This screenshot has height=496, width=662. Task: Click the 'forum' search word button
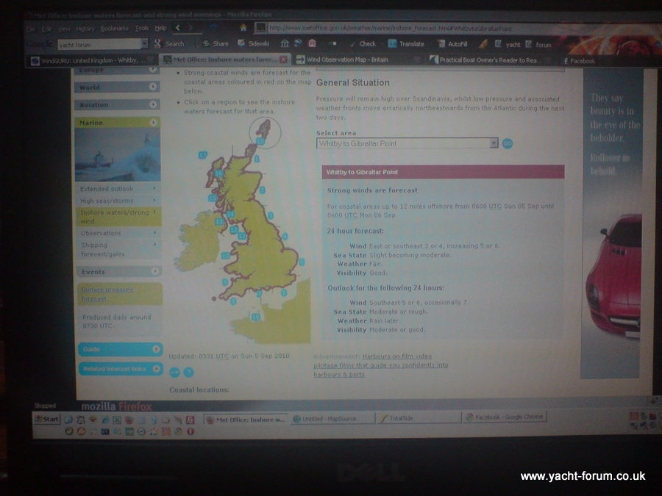[538, 44]
